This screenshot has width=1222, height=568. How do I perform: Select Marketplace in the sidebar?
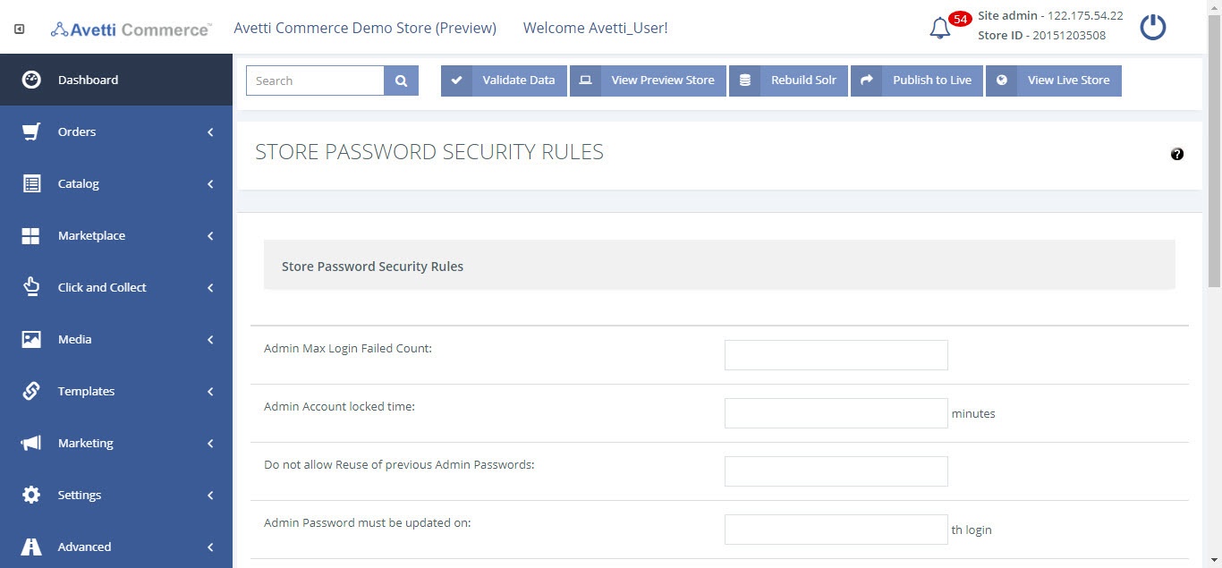pyautogui.click(x=116, y=235)
